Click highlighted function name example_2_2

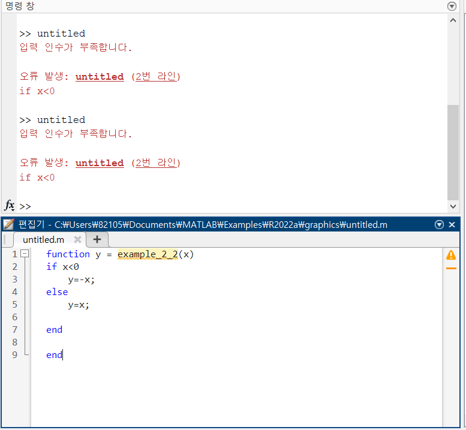148,254
